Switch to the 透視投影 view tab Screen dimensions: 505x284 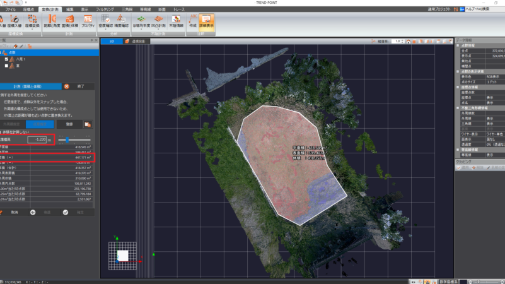136,41
